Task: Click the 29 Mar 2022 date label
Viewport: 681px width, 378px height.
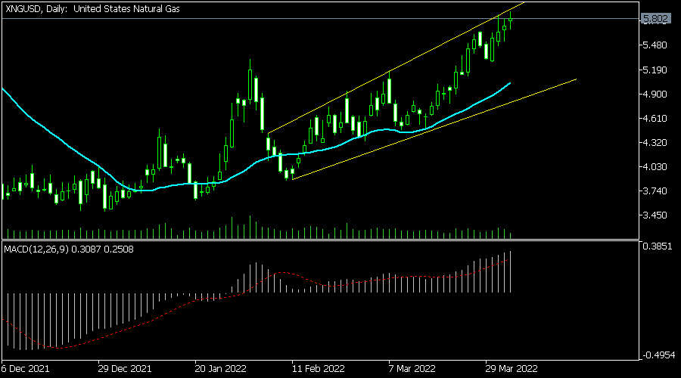Action: click(512, 369)
